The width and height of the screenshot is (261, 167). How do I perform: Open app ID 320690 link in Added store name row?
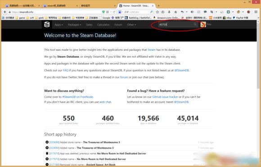click(x=54, y=142)
